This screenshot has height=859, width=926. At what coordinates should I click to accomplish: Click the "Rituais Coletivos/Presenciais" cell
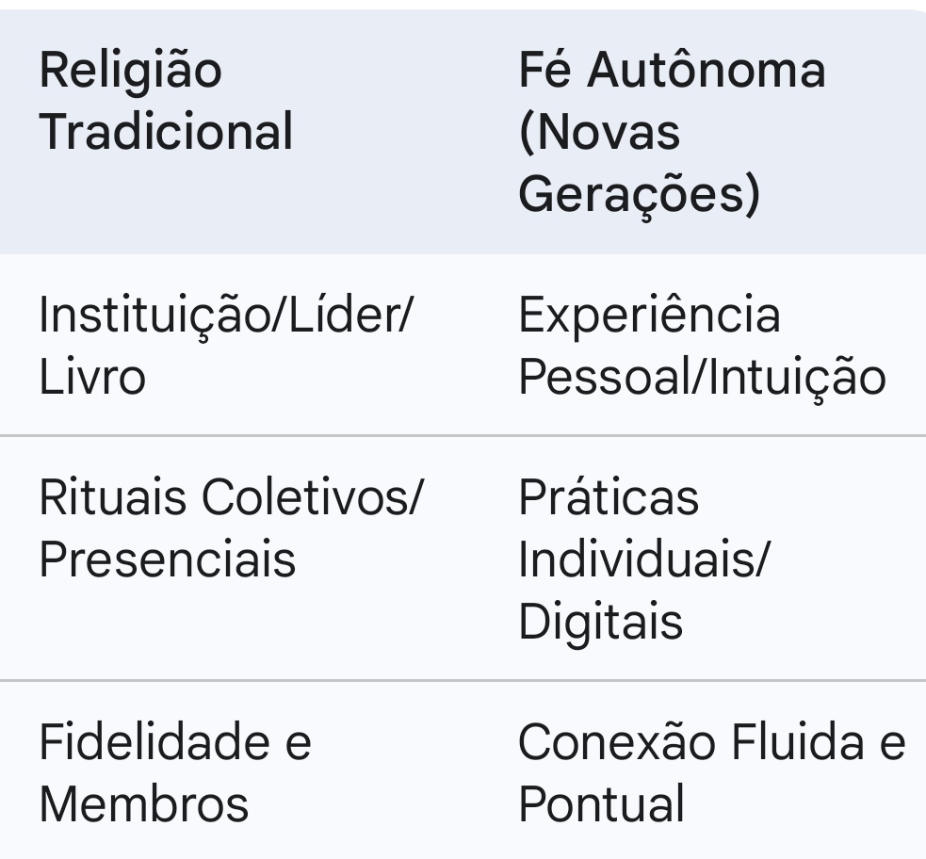[232, 528]
